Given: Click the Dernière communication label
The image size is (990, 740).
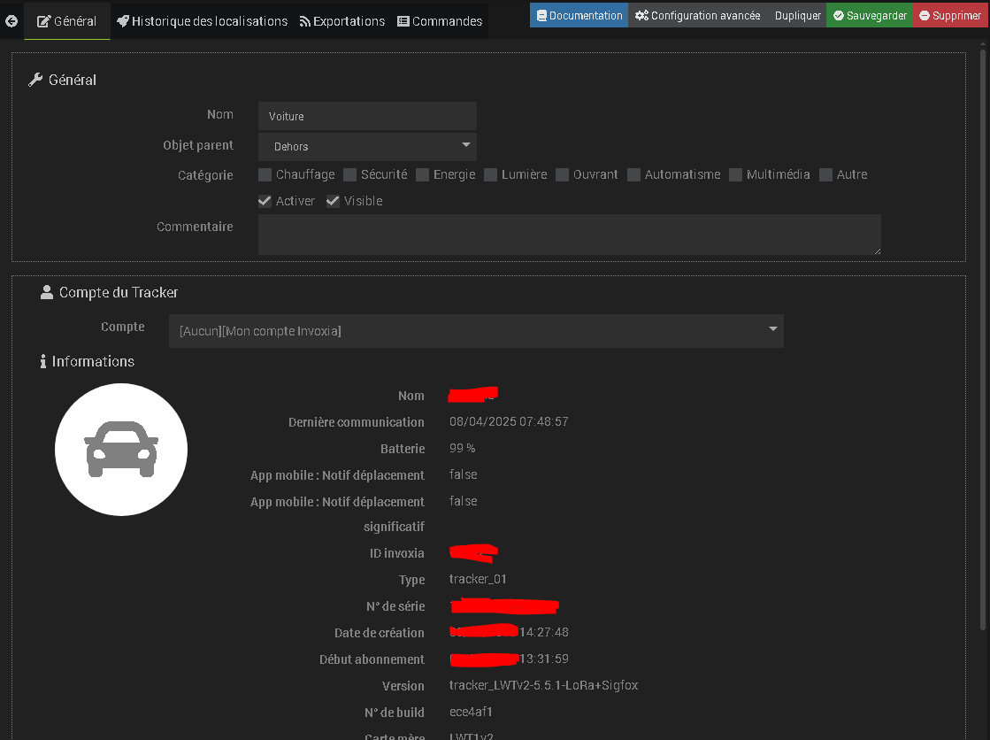Looking at the screenshot, I should 356,422.
